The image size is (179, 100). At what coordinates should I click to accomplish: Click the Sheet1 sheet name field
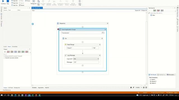(x=79, y=48)
